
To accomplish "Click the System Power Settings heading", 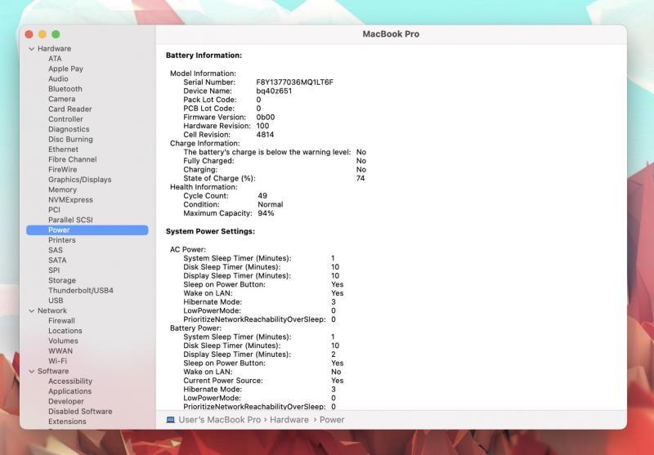I will (210, 231).
